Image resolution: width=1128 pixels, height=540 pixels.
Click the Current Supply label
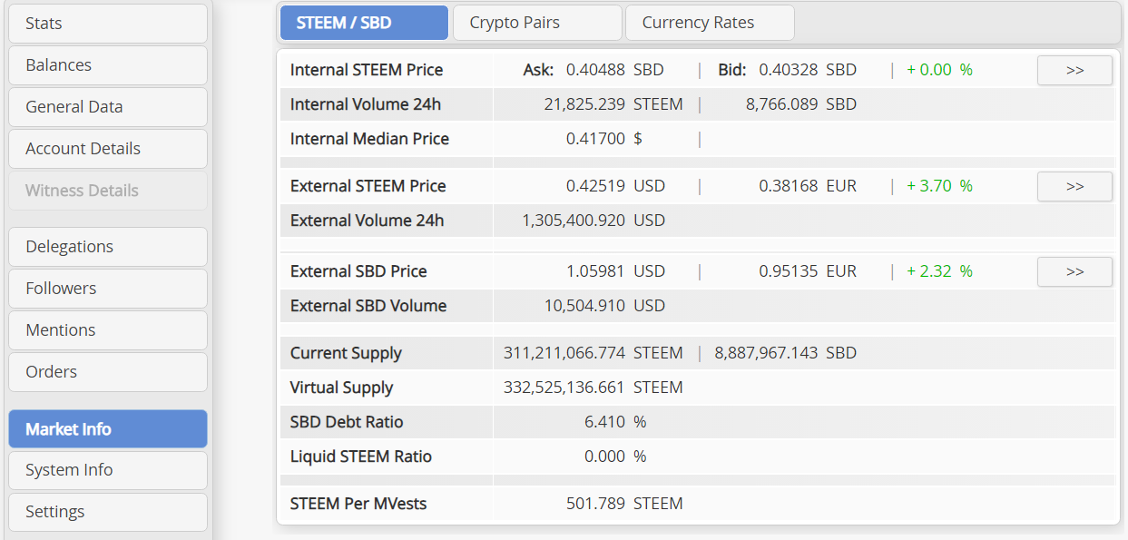click(346, 353)
